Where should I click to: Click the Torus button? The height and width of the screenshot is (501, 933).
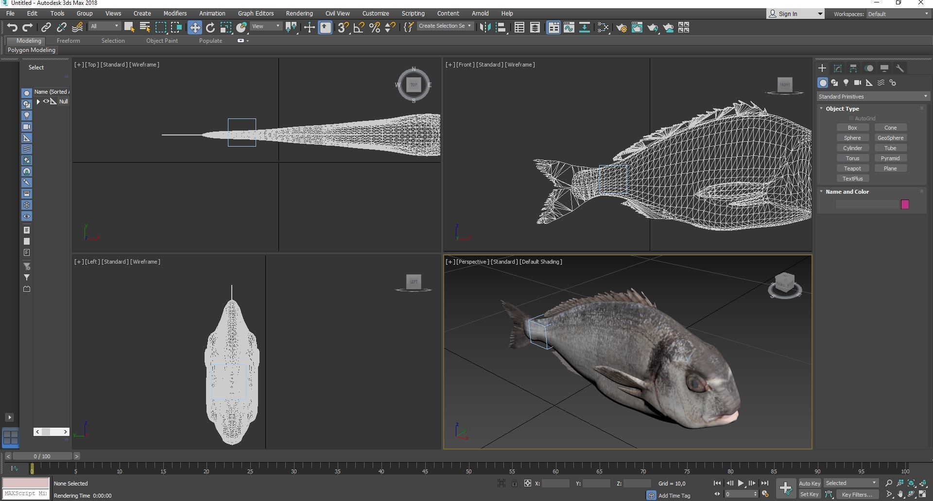coord(852,158)
